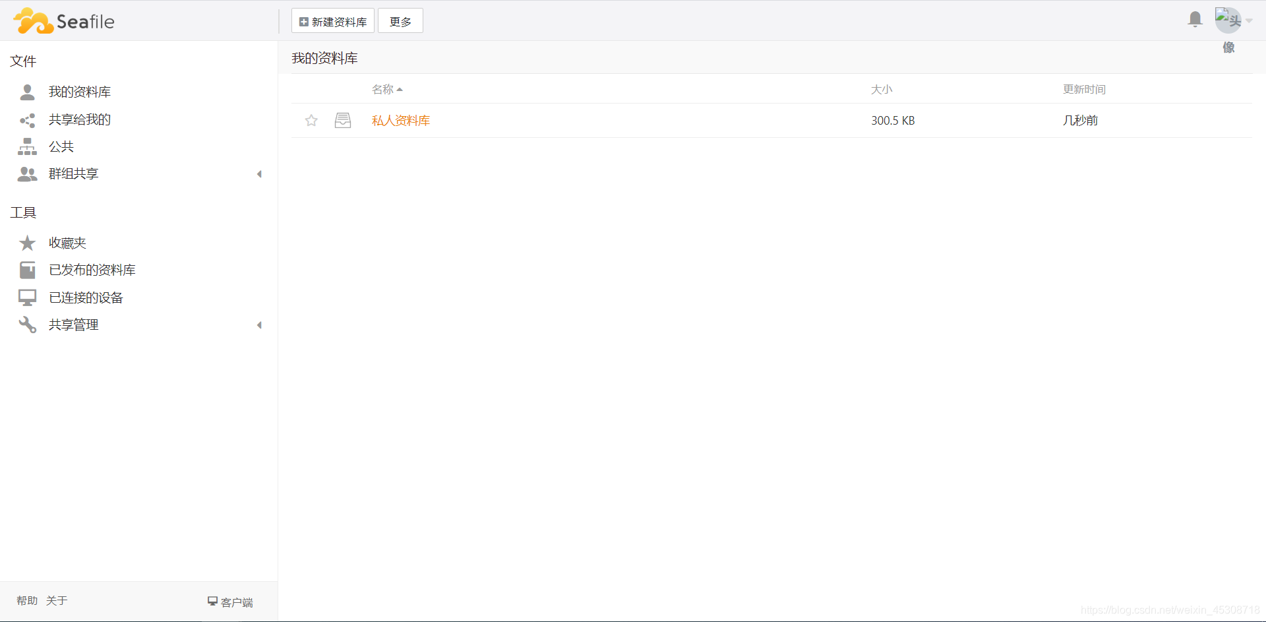Click the 新建资料库 button
The height and width of the screenshot is (622, 1266).
click(x=333, y=21)
